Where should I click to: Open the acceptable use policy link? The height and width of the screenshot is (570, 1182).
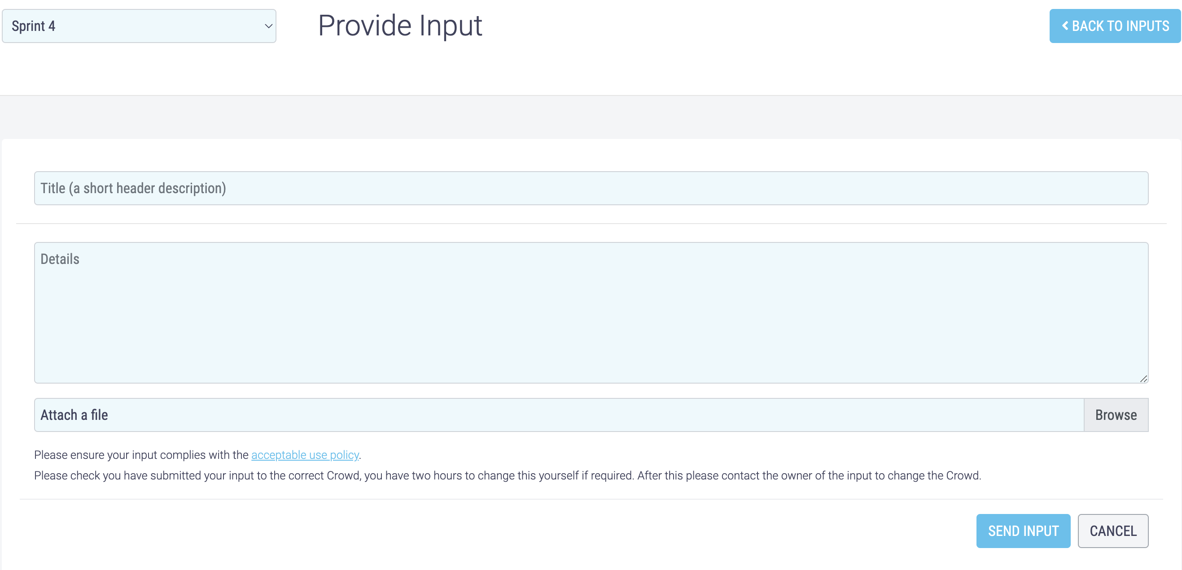pyautogui.click(x=305, y=454)
